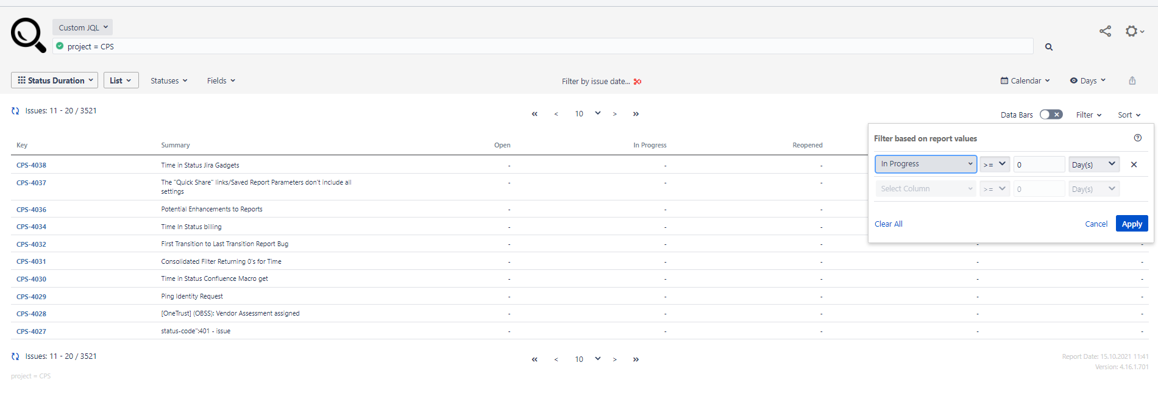This screenshot has width=1158, height=393.
Task: Click the Clear All link
Action: (888, 224)
